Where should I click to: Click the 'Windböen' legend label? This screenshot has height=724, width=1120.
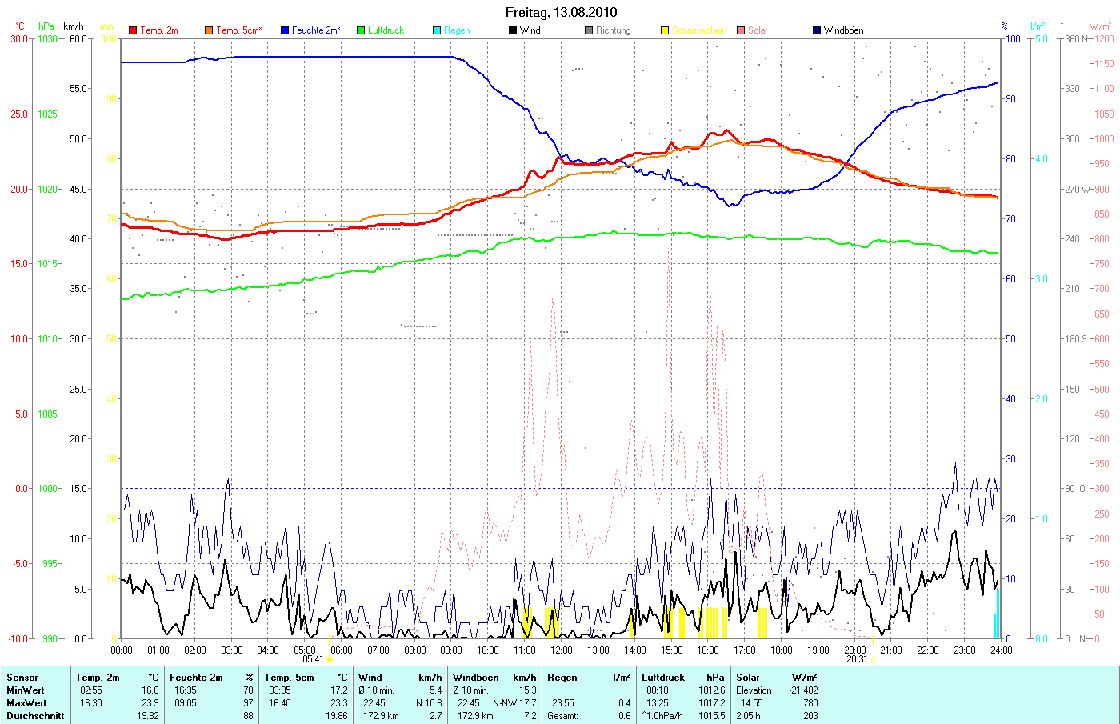tap(844, 30)
